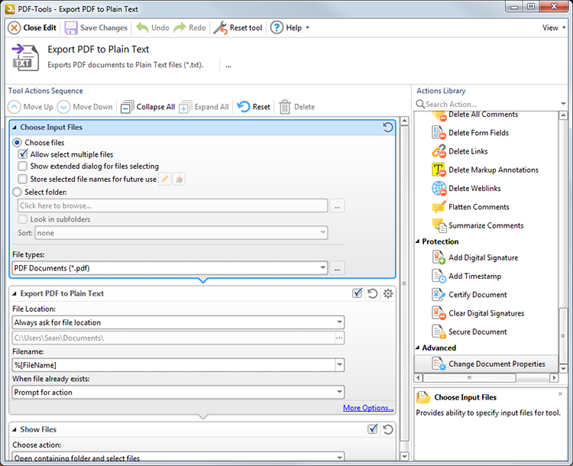The height and width of the screenshot is (466, 573).
Task: Click the Certify Document action icon
Action: [439, 295]
